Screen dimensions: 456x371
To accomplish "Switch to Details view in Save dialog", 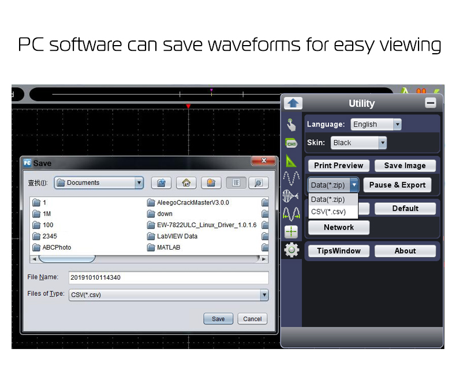I will (x=259, y=183).
